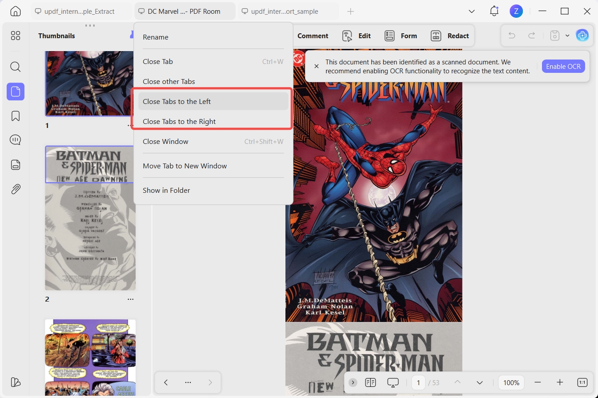
Task: Open the three-dots menu in bottom navigation bar
Action: (188, 382)
